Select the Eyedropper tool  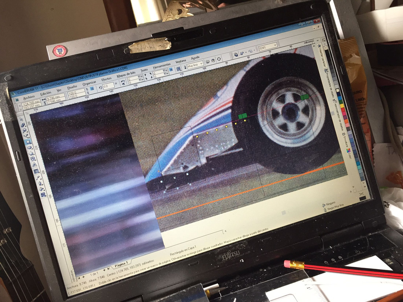(x=38, y=177)
